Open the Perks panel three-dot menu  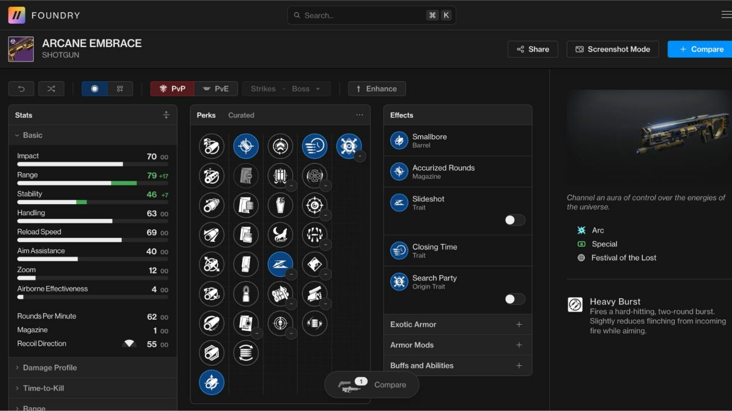click(x=359, y=115)
